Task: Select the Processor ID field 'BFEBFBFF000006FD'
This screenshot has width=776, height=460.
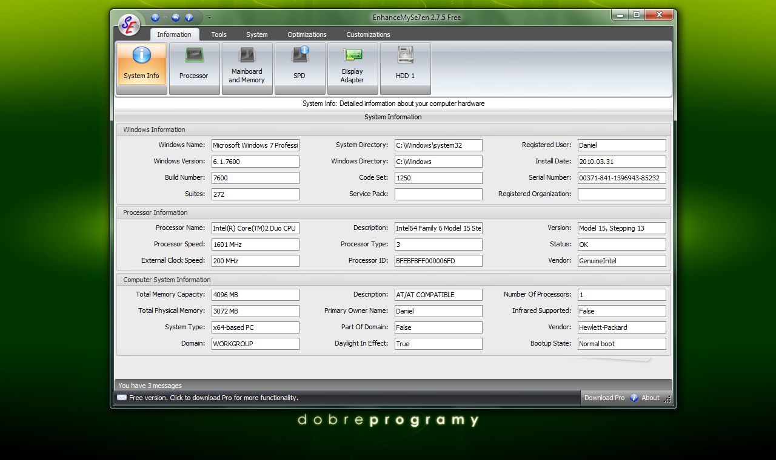Action: point(438,261)
